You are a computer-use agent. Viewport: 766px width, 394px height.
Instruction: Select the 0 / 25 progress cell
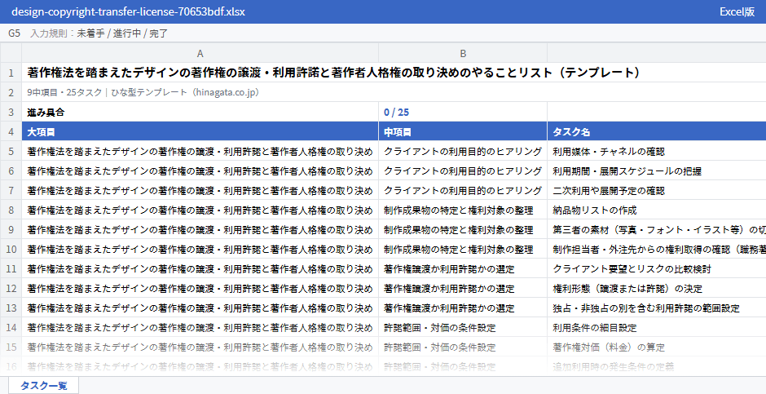[463, 112]
